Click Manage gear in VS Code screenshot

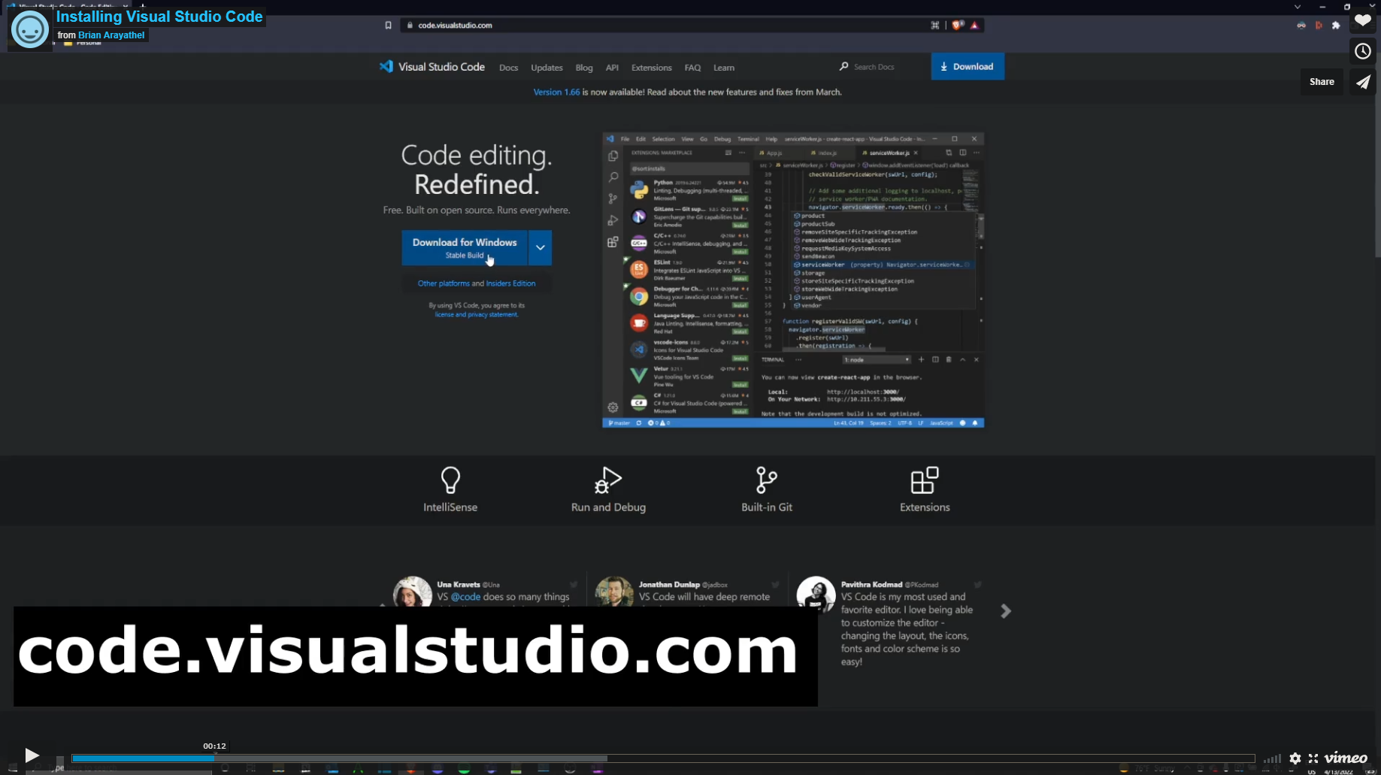tap(613, 407)
